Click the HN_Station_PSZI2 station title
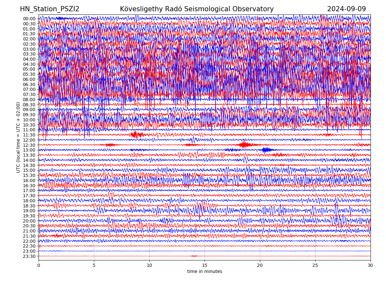386x289 pixels. [x=50, y=9]
